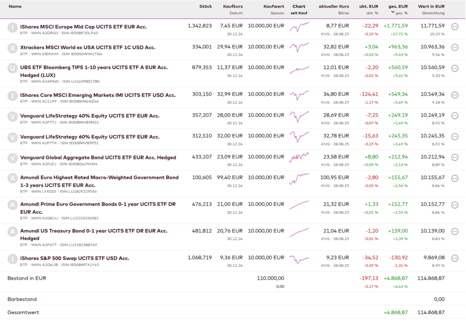Sort table by Kaufkurs column header
Screen dimensions: 466x323
click(x=233, y=6)
